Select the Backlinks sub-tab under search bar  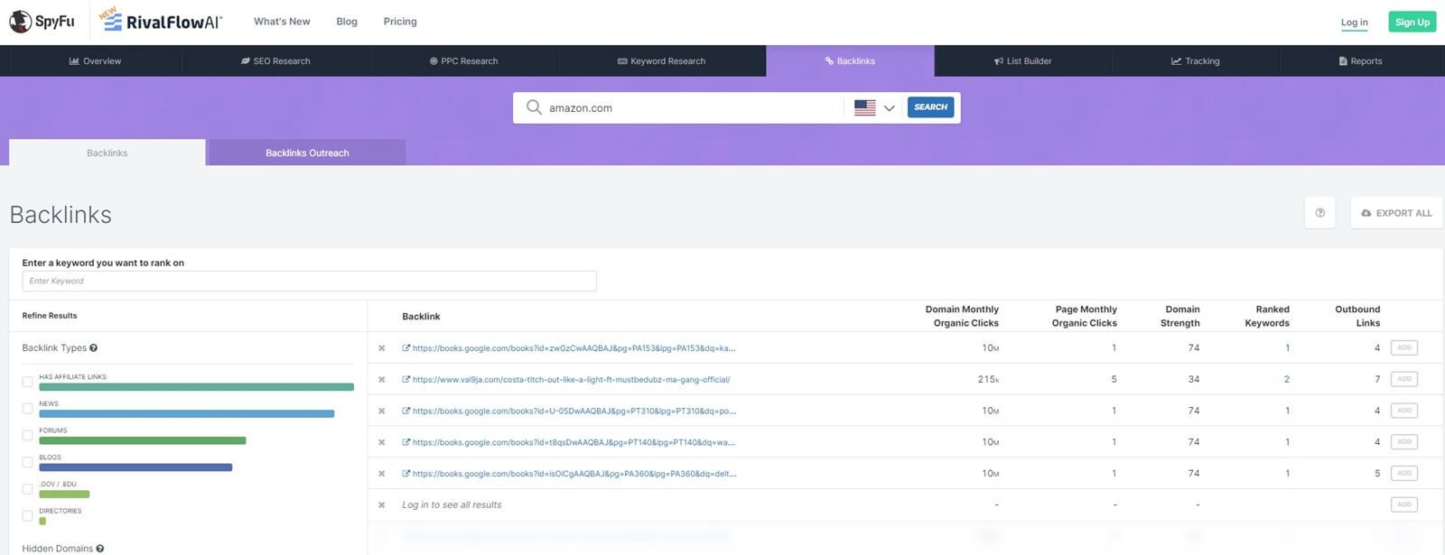point(107,153)
